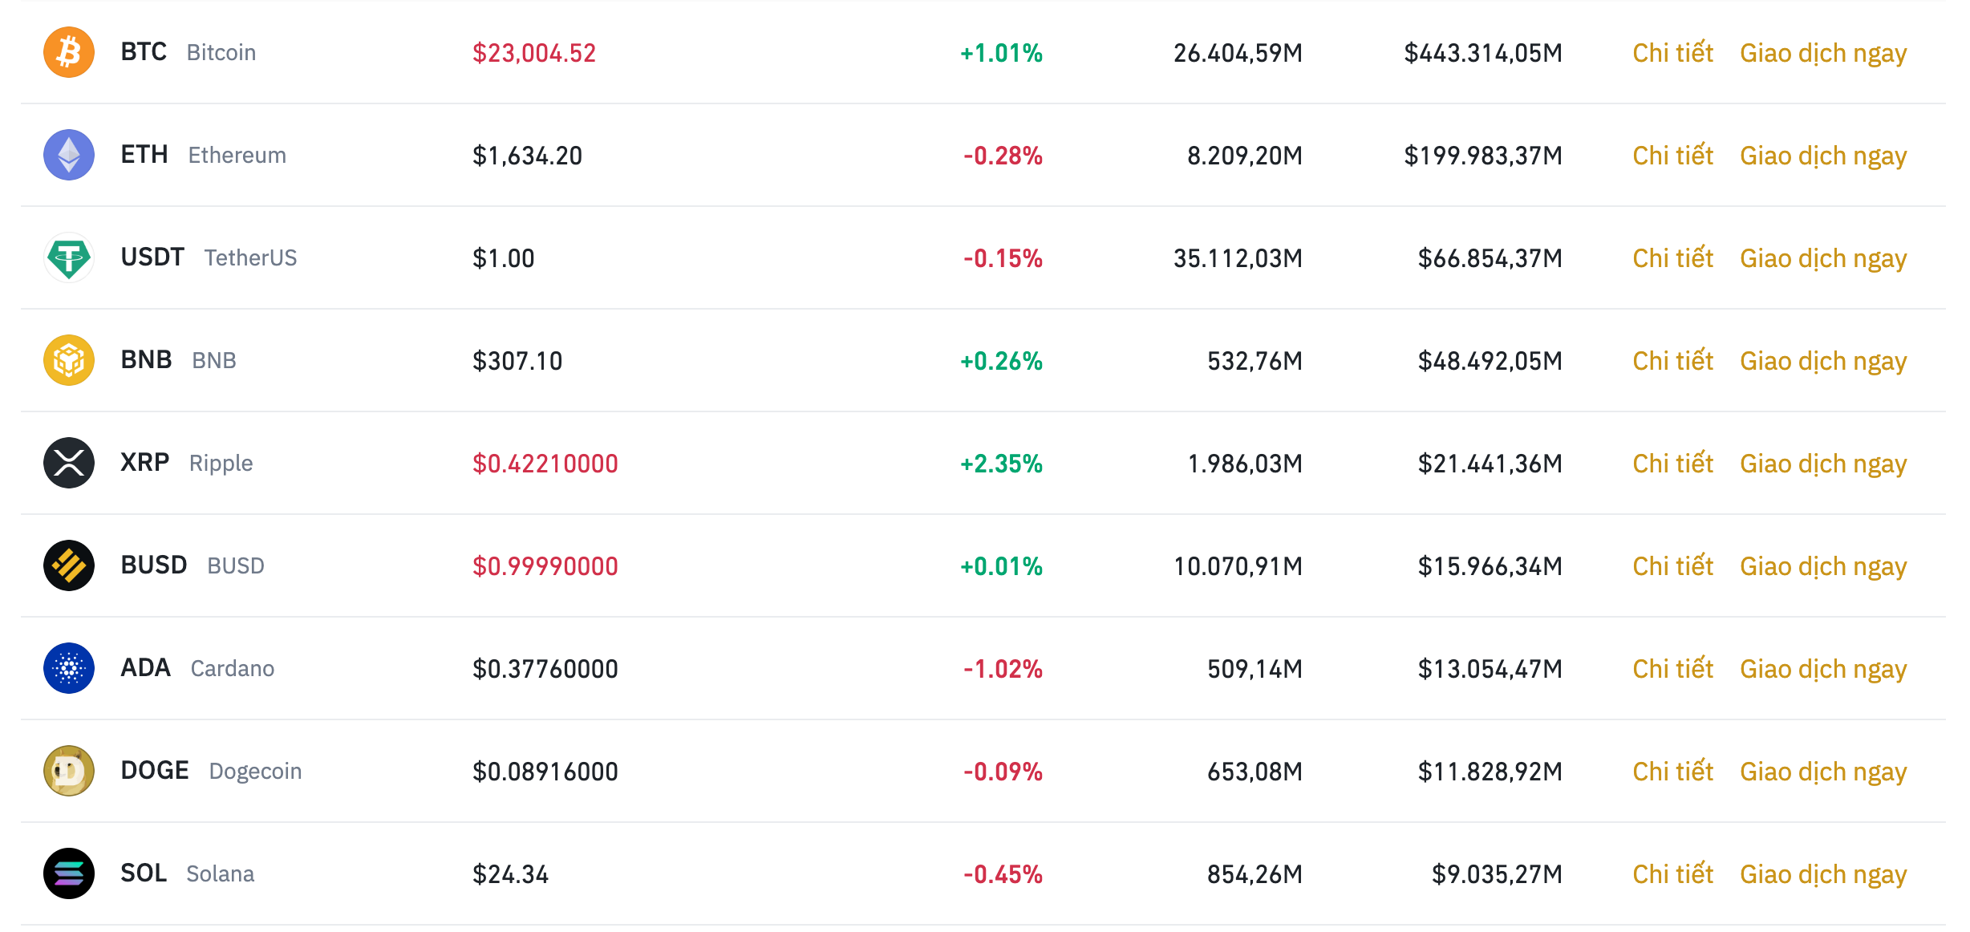Click the ETH market cap $199.983,37M
The image size is (1970, 932).
[1483, 156]
